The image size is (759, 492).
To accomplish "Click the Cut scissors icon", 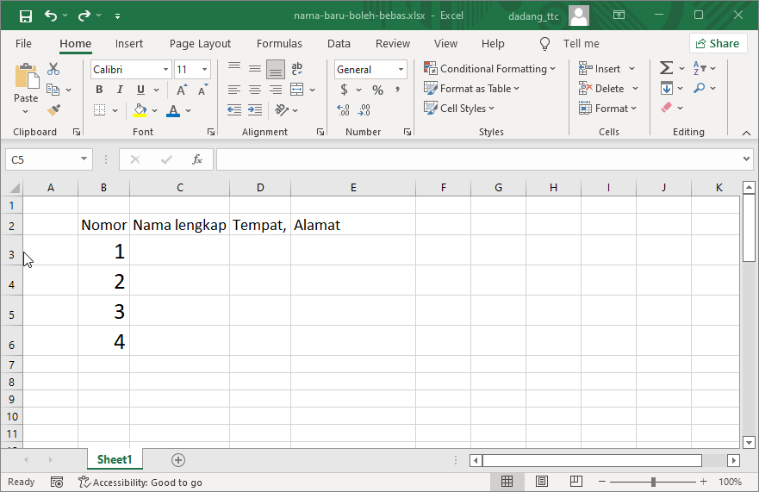I will pyautogui.click(x=53, y=69).
